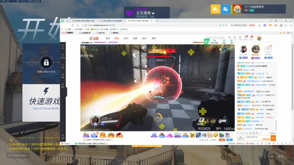This screenshot has height=165, width=294.
Task: Click the settings gear on 360 bar
Action: [x=288, y=33]
